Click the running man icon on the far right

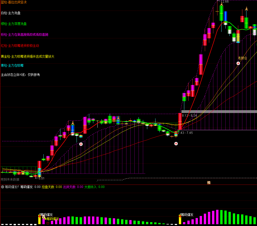pos(246,9)
